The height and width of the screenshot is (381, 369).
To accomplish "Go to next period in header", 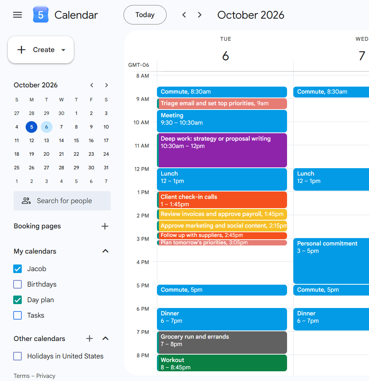I will click(x=200, y=15).
